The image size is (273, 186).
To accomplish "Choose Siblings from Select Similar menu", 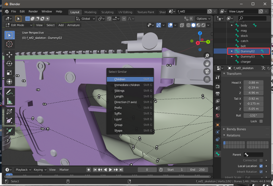I will click(x=119, y=91).
